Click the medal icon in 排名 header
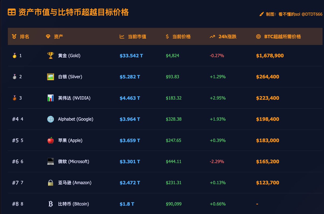 pyautogui.click(x=14, y=37)
